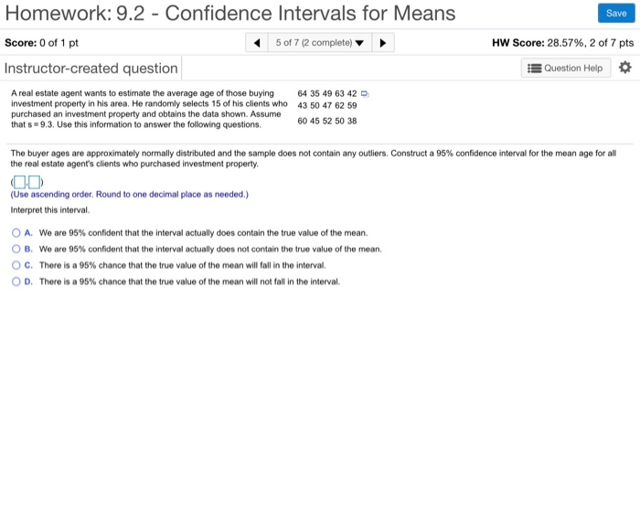This screenshot has height=512, width=640.
Task: Click the 'Interpret this interval.' text
Action: tap(49, 210)
